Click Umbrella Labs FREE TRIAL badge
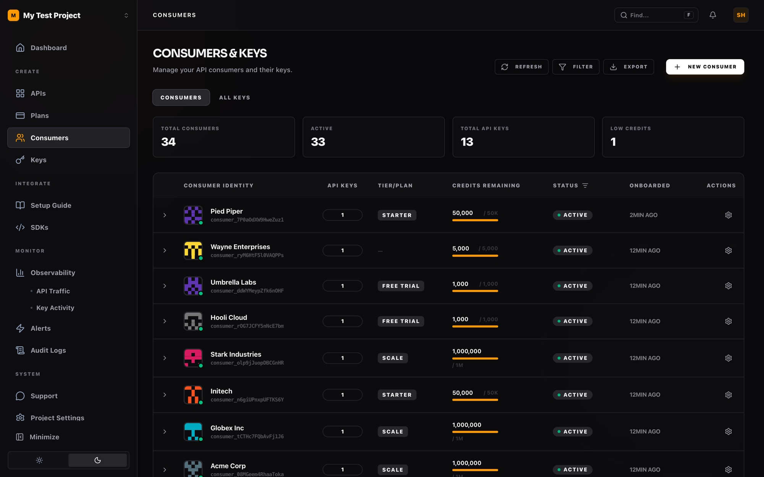The image size is (764, 477). click(x=401, y=286)
